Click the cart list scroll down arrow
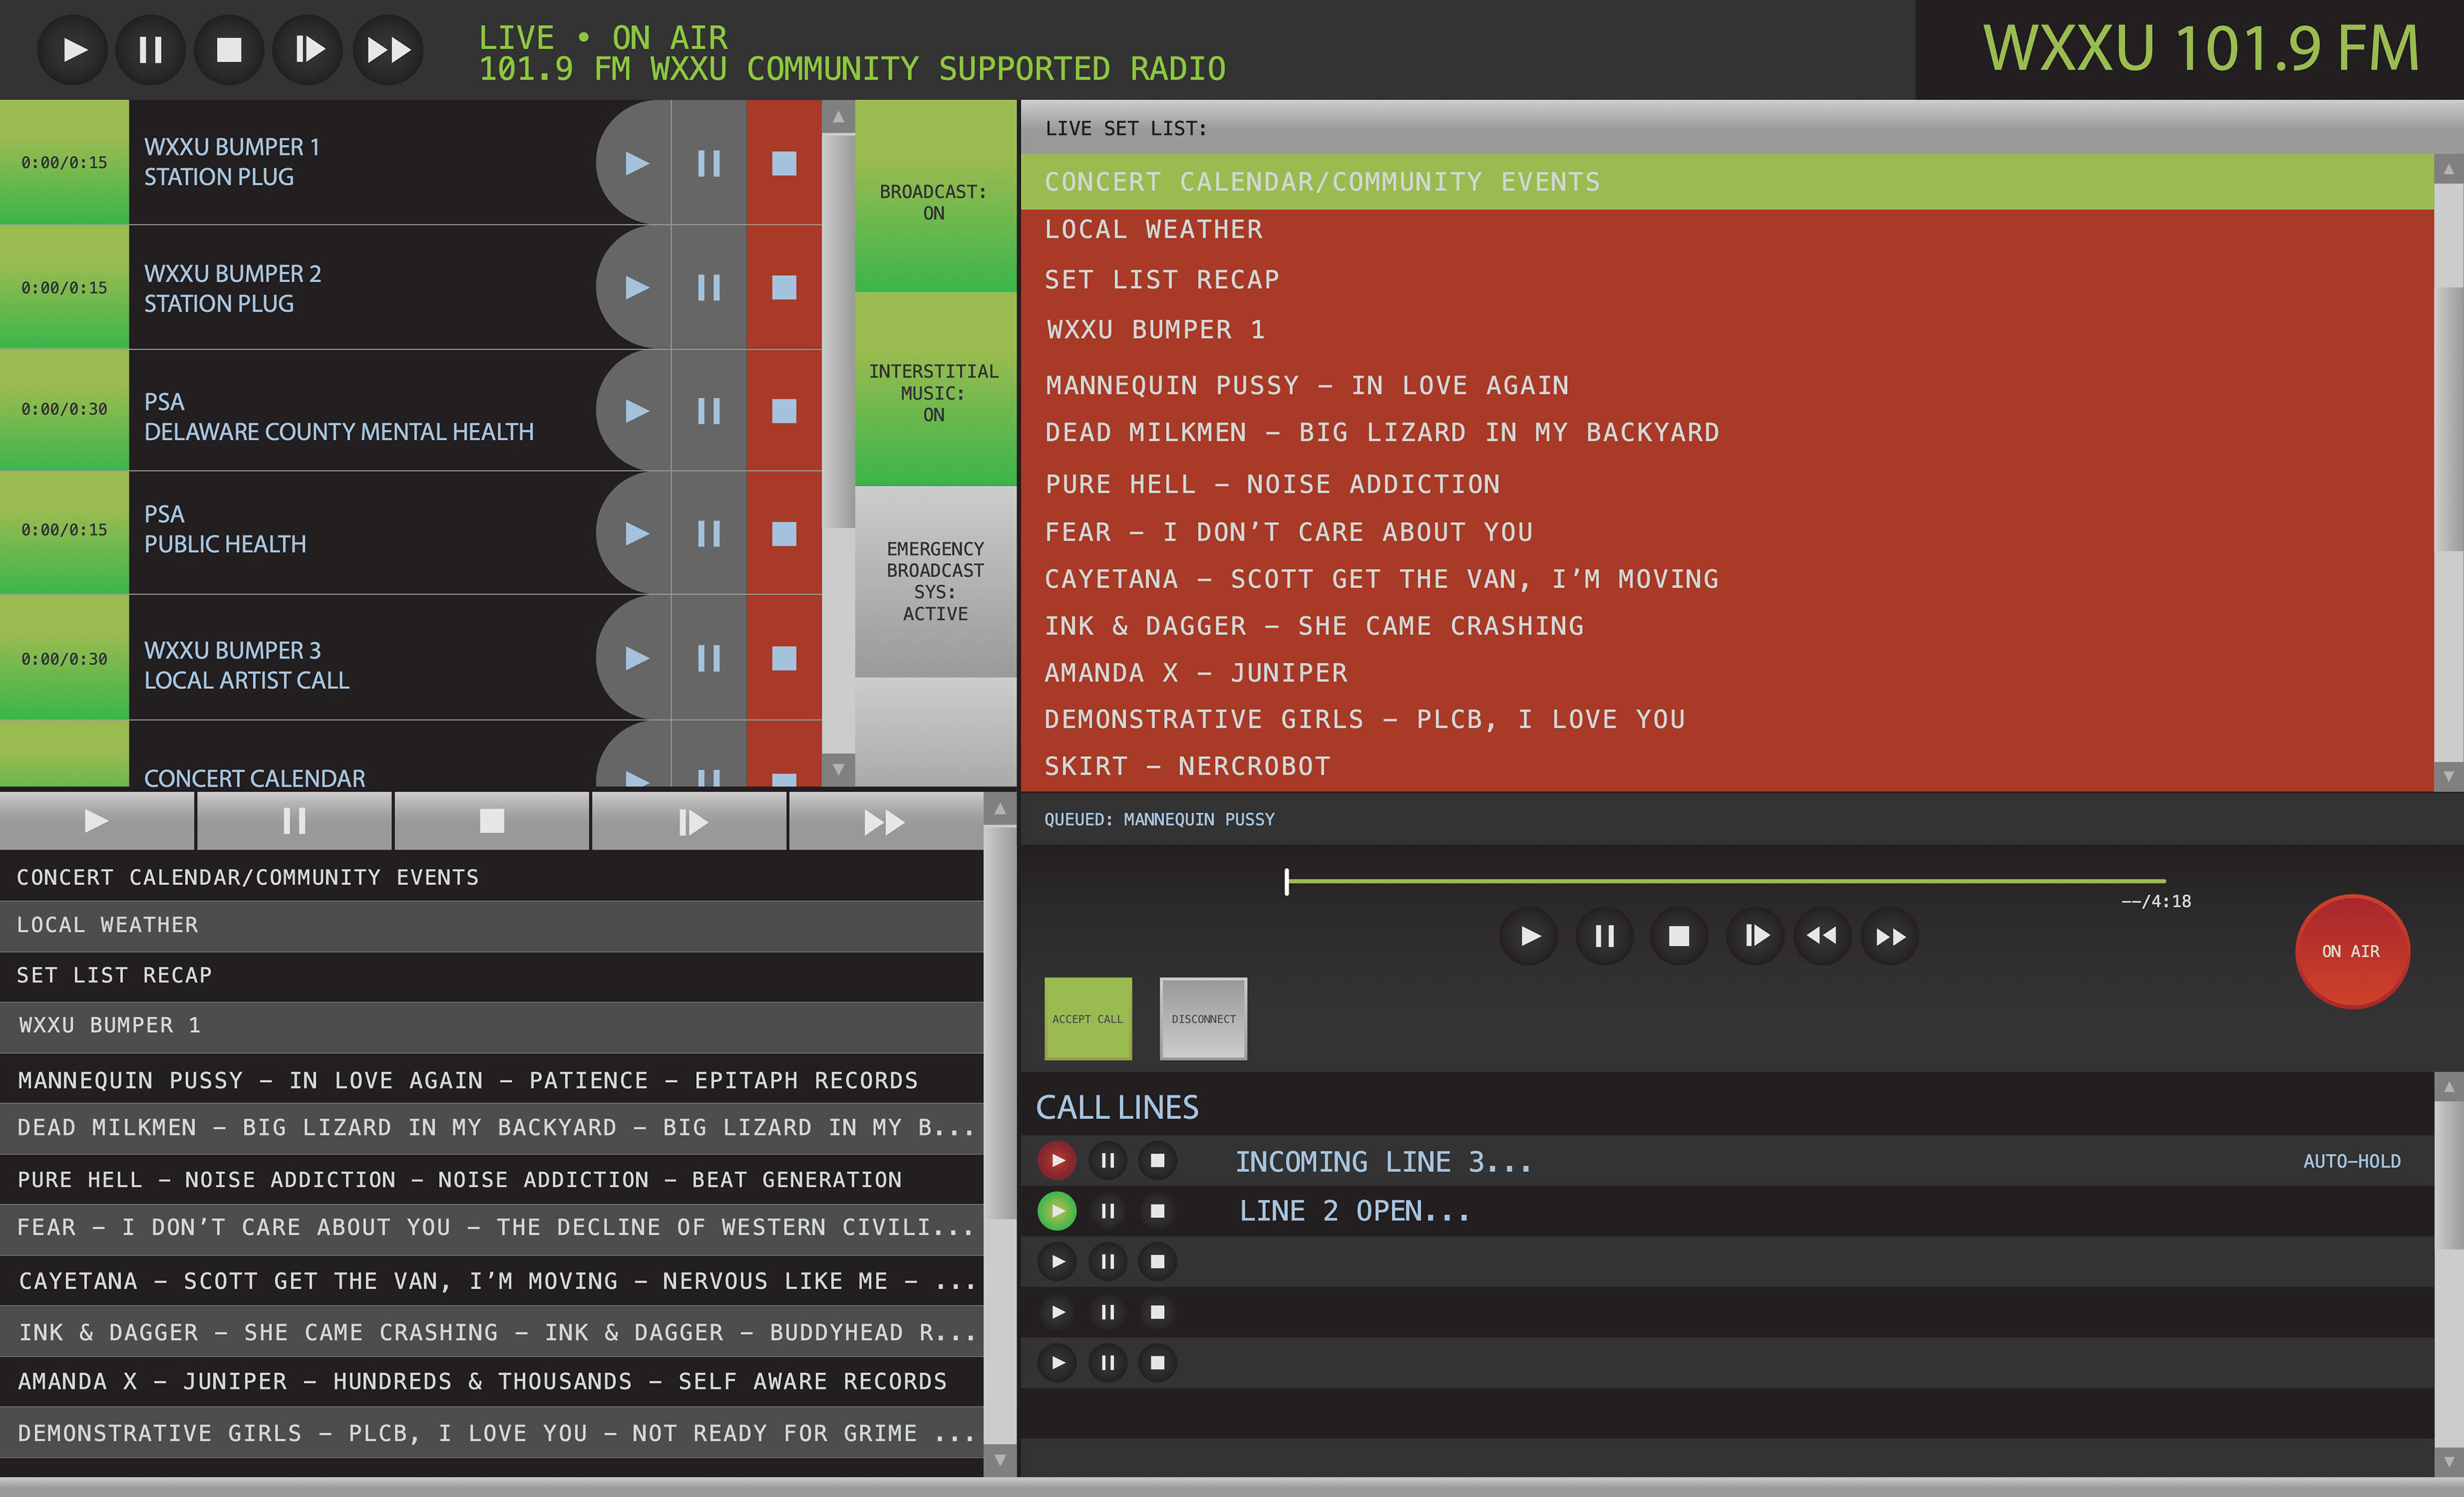Screen dimensions: 2464x1497 (x=838, y=770)
